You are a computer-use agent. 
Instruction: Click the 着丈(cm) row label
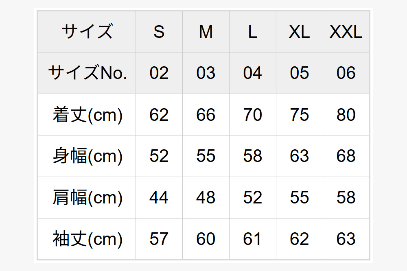coord(87,115)
